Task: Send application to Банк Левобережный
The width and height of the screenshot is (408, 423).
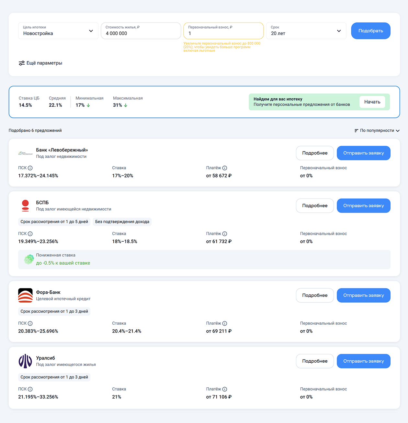Action: pos(364,153)
